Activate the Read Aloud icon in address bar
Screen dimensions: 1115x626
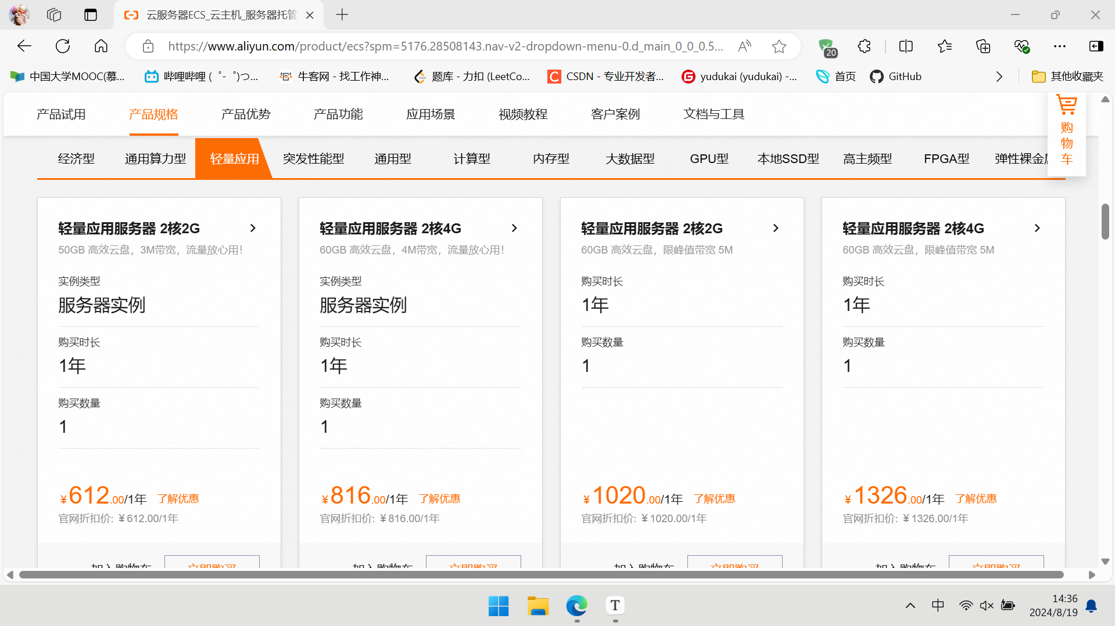click(744, 46)
